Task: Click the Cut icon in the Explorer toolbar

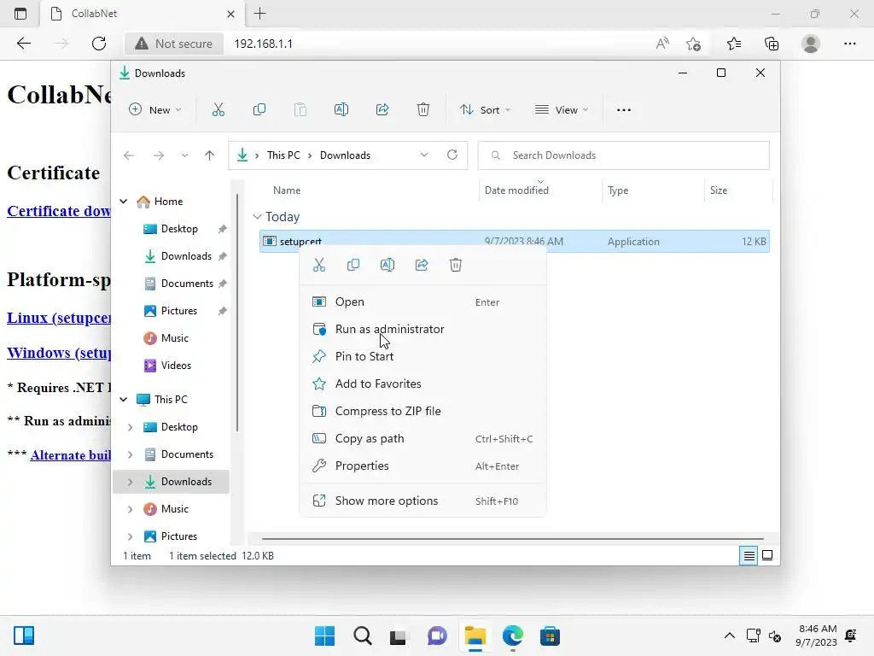Action: [218, 110]
